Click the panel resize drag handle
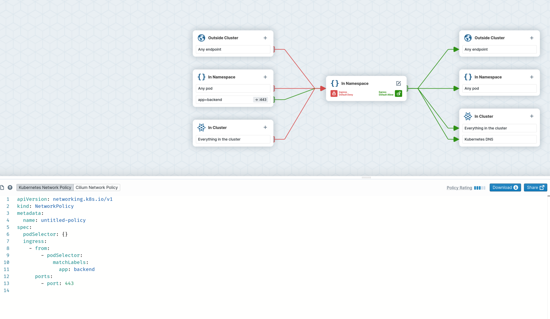The image size is (550, 319). click(366, 178)
